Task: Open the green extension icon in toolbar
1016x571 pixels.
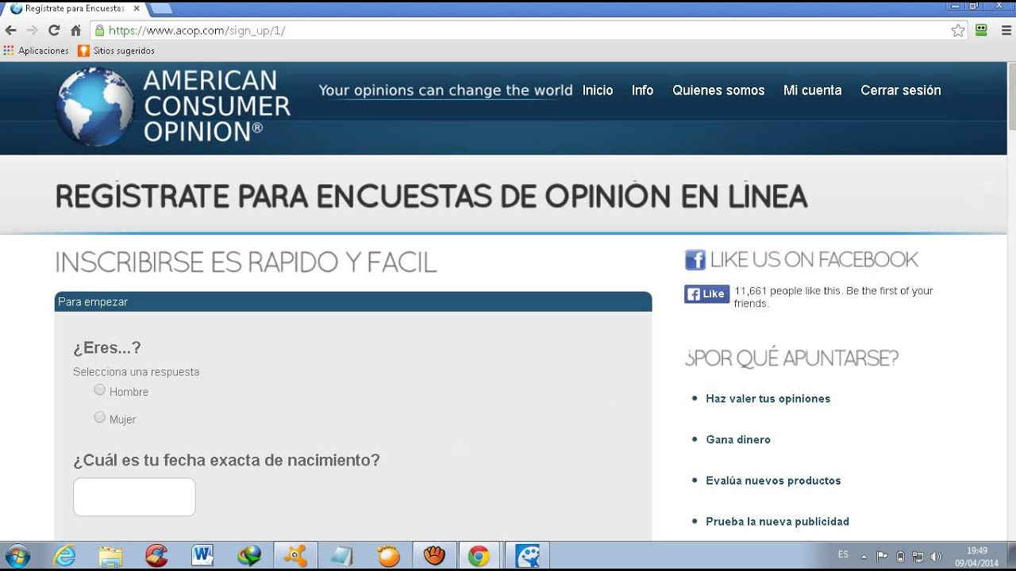Action: point(981,30)
